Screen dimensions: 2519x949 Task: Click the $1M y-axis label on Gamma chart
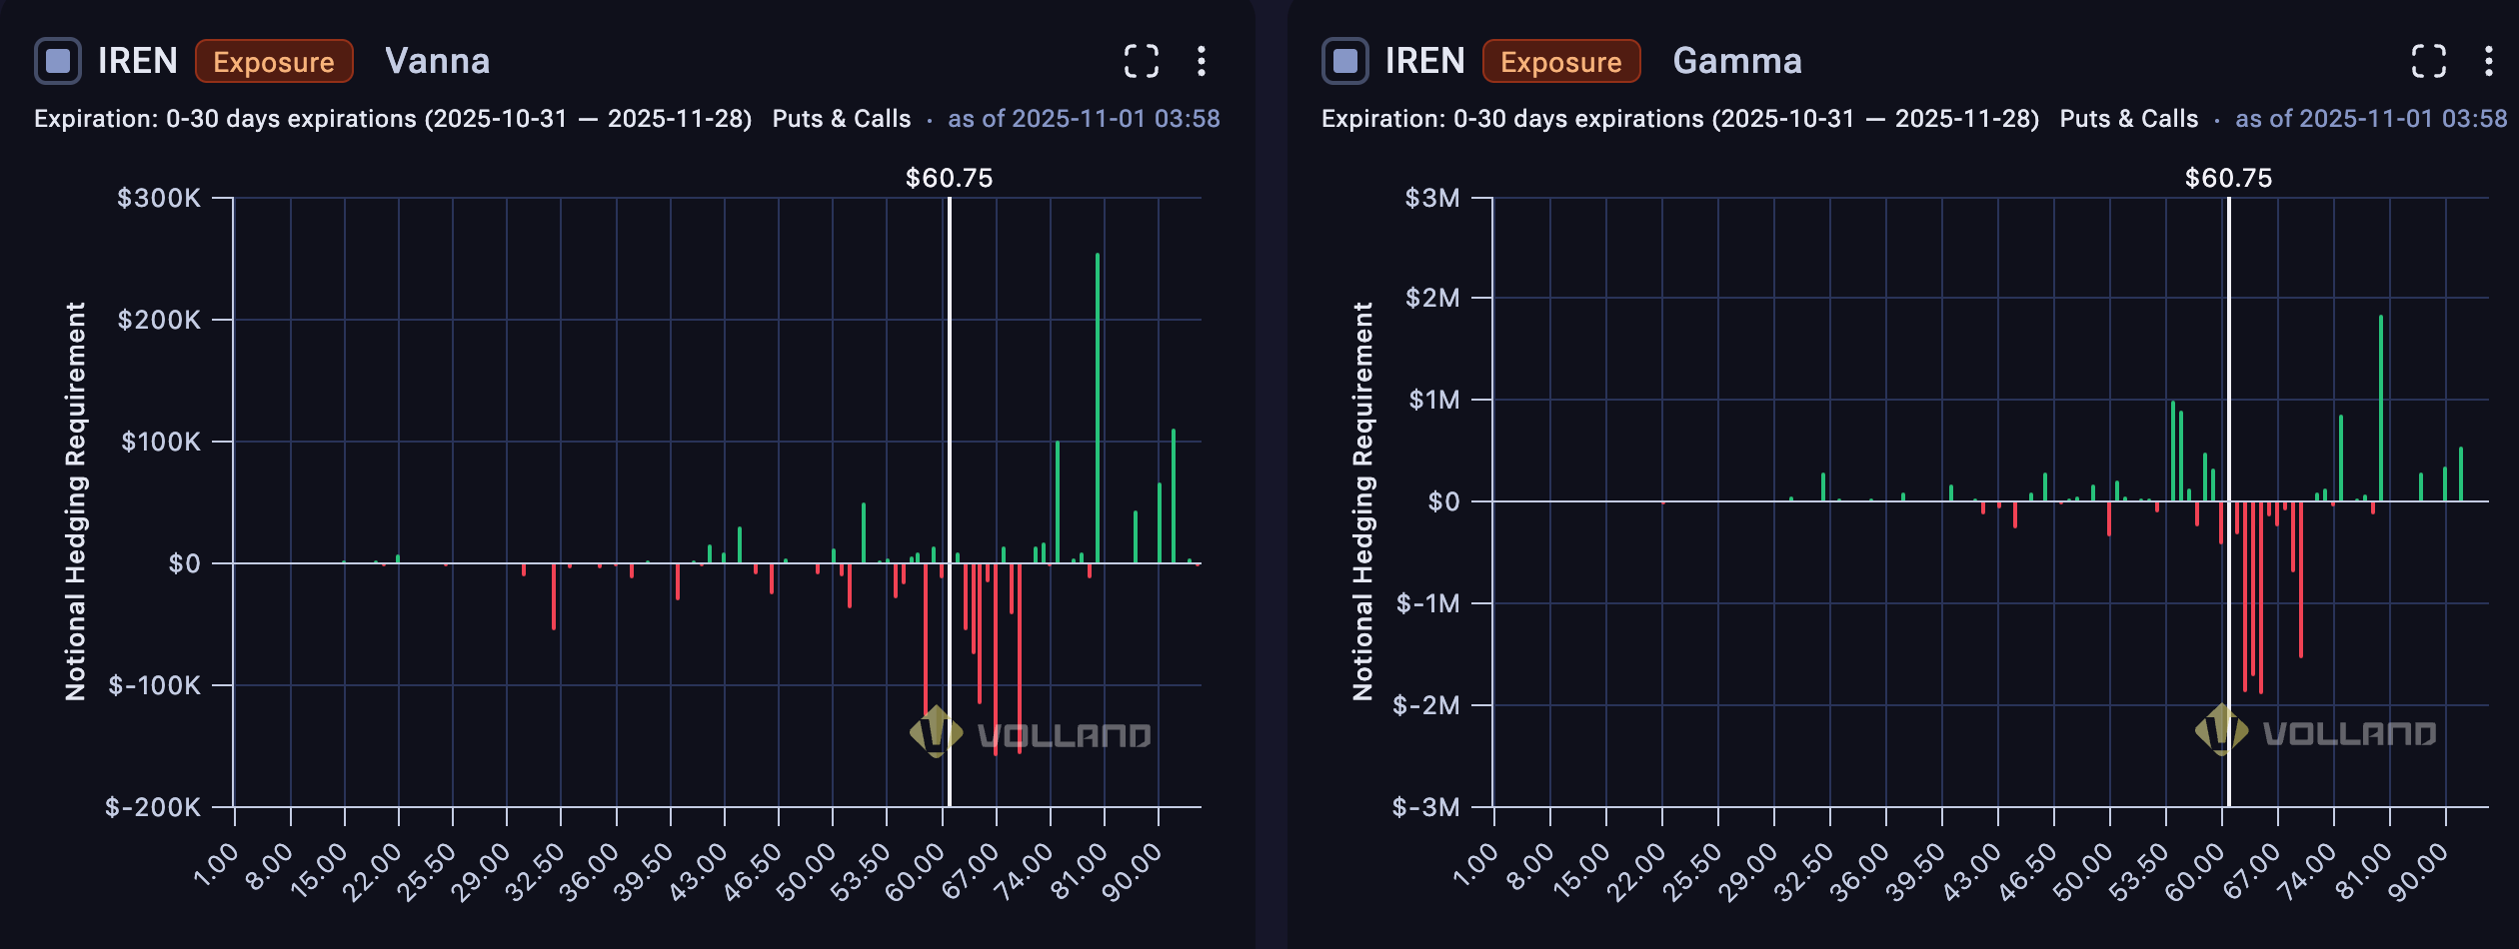coord(1434,400)
